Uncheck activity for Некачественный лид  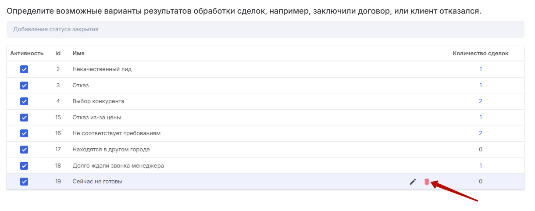pyautogui.click(x=24, y=69)
